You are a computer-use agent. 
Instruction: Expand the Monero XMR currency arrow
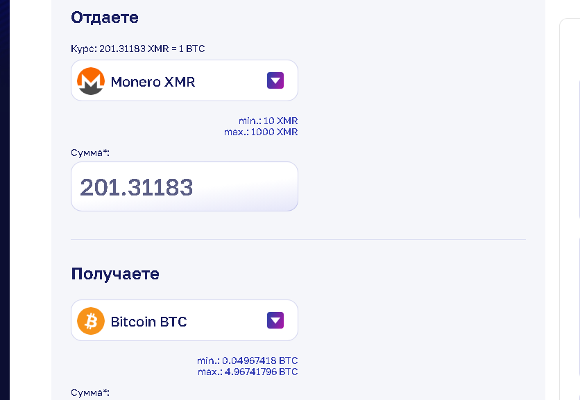point(275,80)
